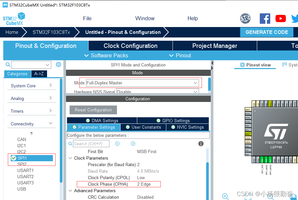Click the 10 years anniversary badge icon
The width and height of the screenshot is (298, 200).
pos(245,19)
